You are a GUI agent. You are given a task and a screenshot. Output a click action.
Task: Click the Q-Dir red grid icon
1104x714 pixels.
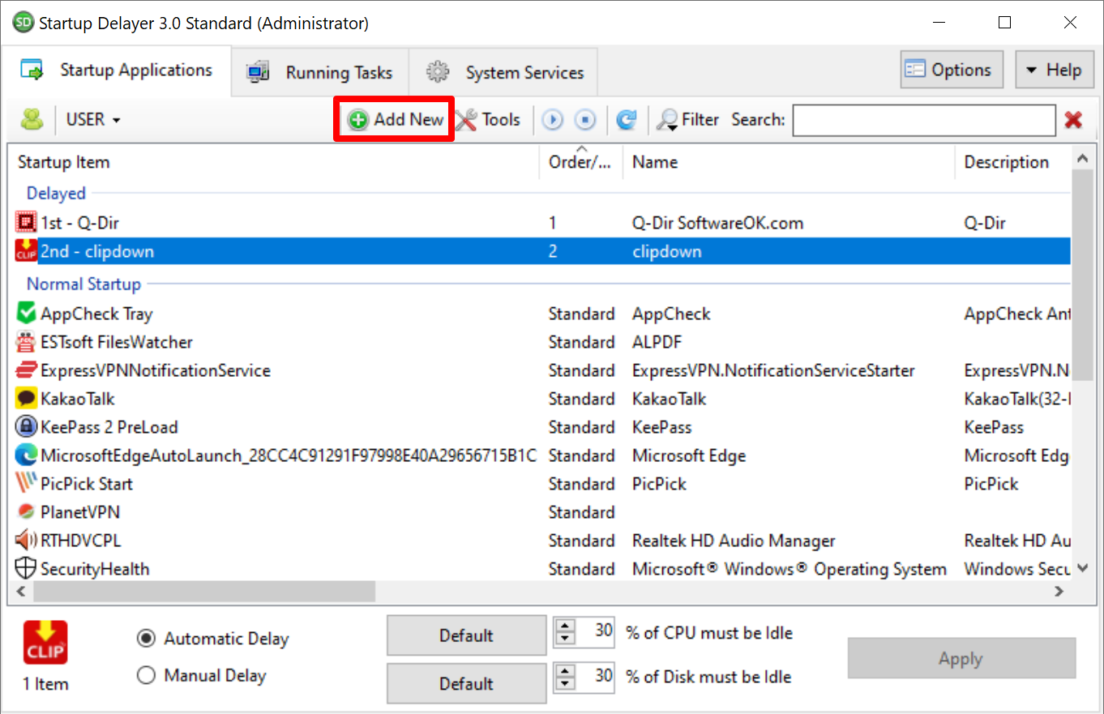pos(26,223)
